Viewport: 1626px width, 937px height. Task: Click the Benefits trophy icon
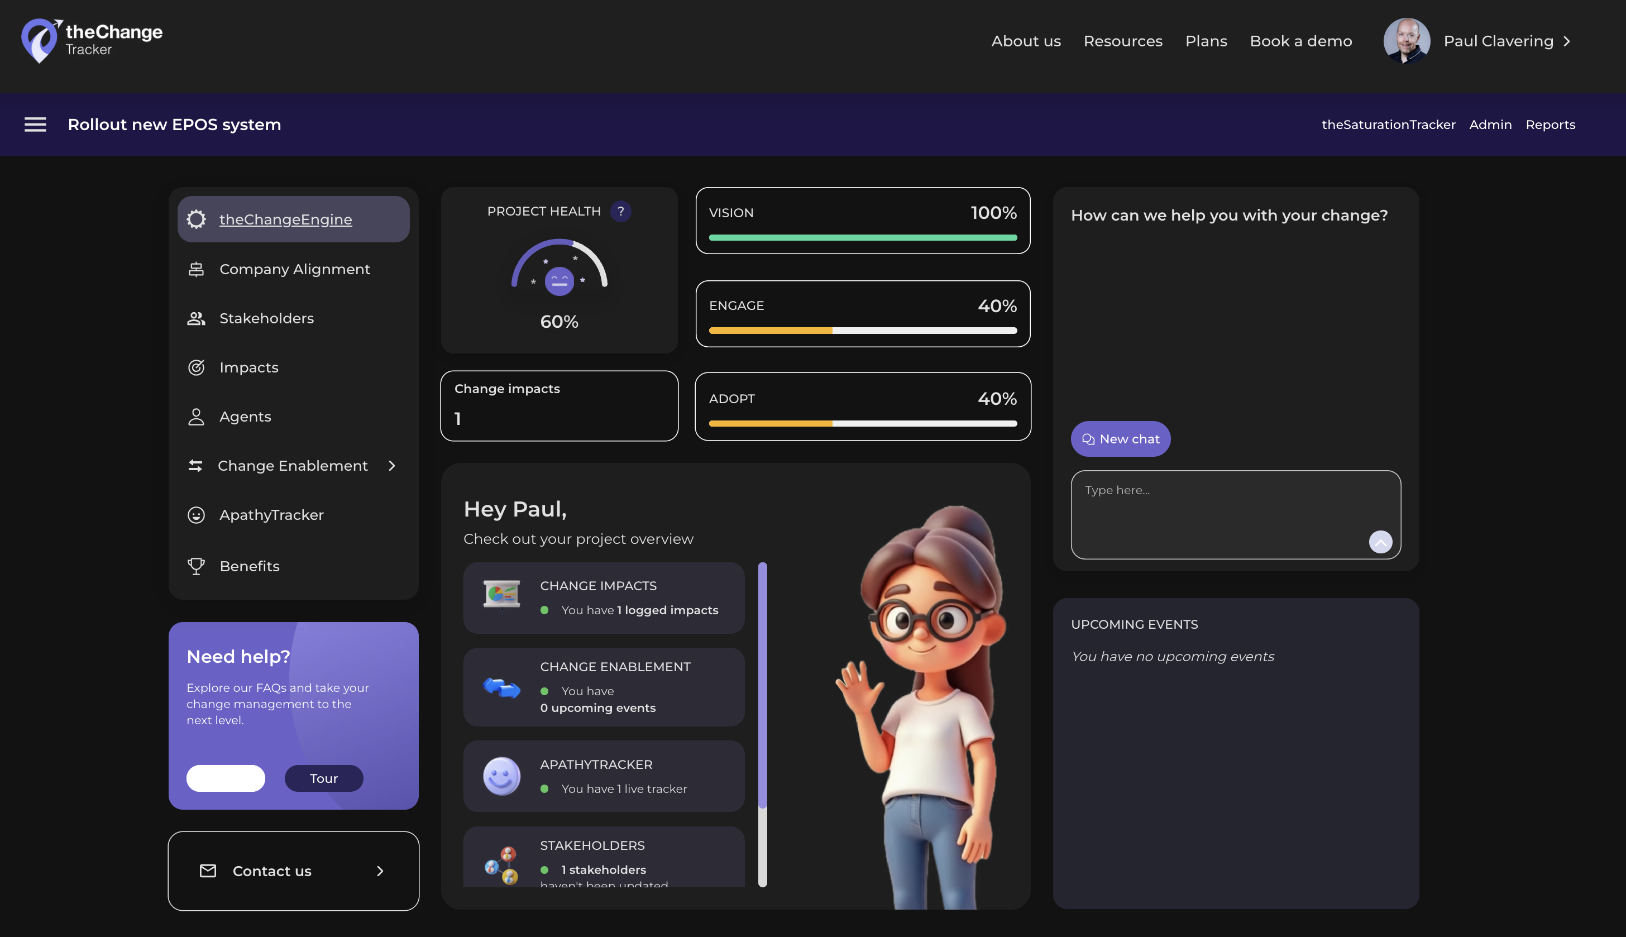click(x=195, y=566)
